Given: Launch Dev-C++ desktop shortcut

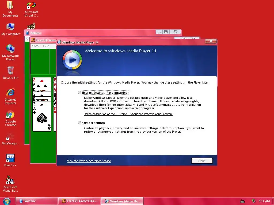Looking at the screenshot, I should coord(10,160).
